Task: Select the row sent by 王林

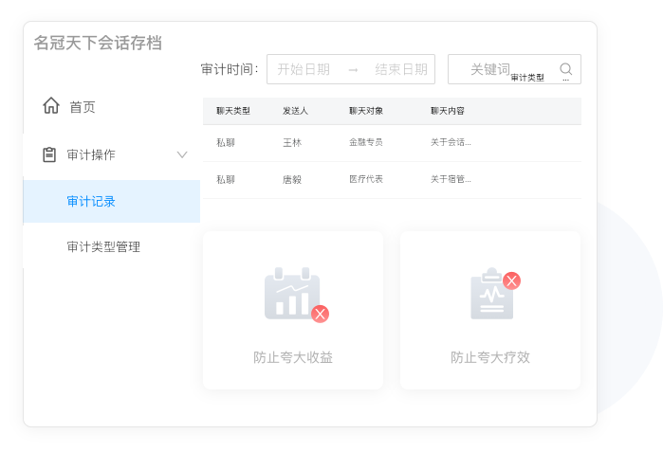Action: [292, 143]
